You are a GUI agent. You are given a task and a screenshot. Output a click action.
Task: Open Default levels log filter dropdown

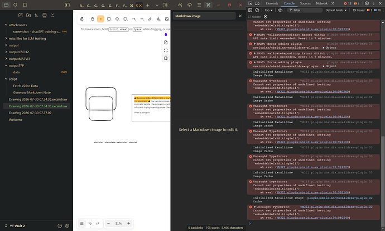[336, 10]
